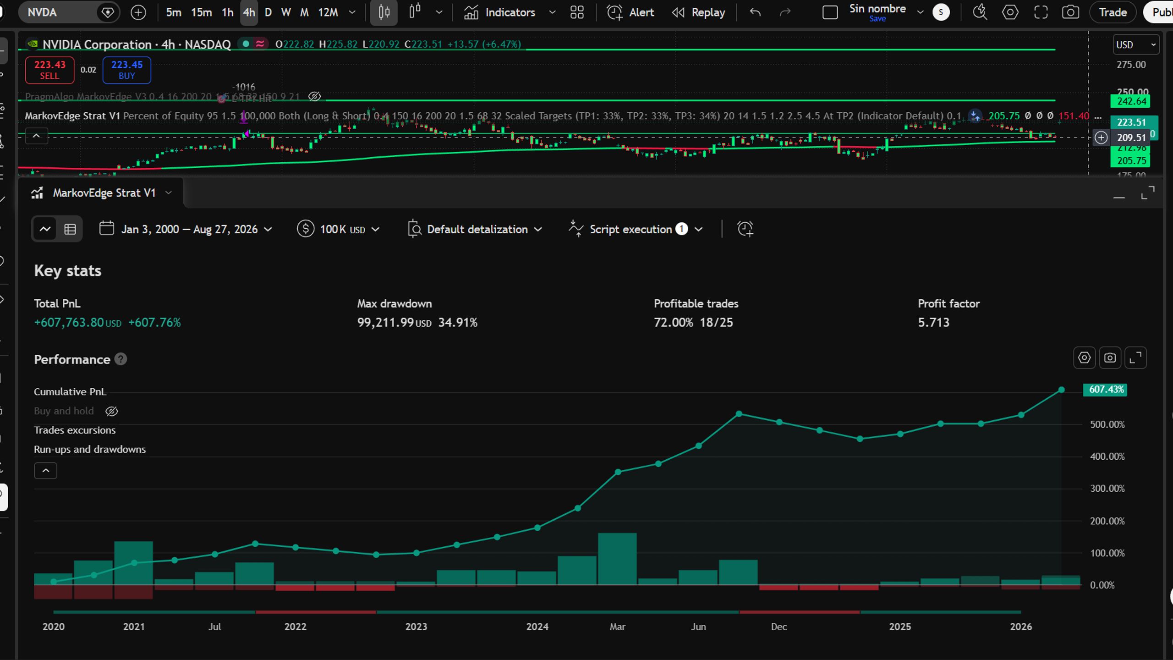1173x660 pixels.
Task: Click the 607.43% cumulative PnL label
Action: 1106,390
